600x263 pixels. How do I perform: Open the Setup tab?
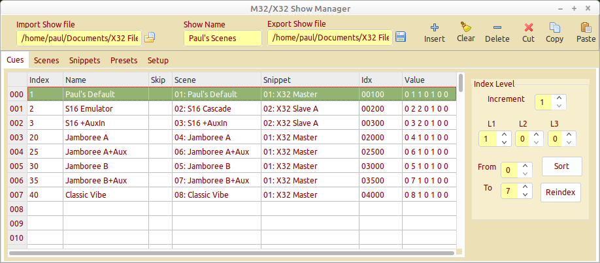(x=158, y=61)
